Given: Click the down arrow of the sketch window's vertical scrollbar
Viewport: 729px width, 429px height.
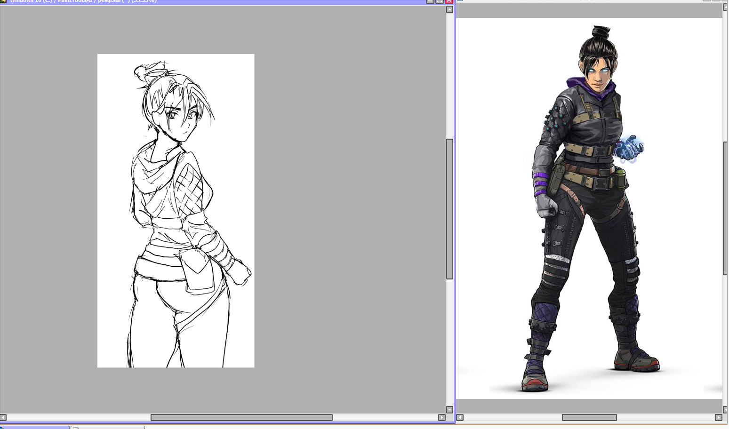Looking at the screenshot, I should tap(449, 410).
